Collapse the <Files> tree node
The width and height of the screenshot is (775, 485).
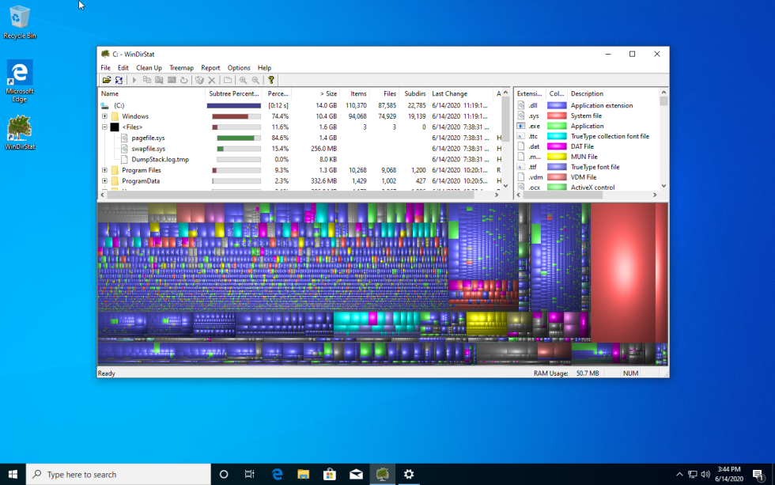pos(103,127)
